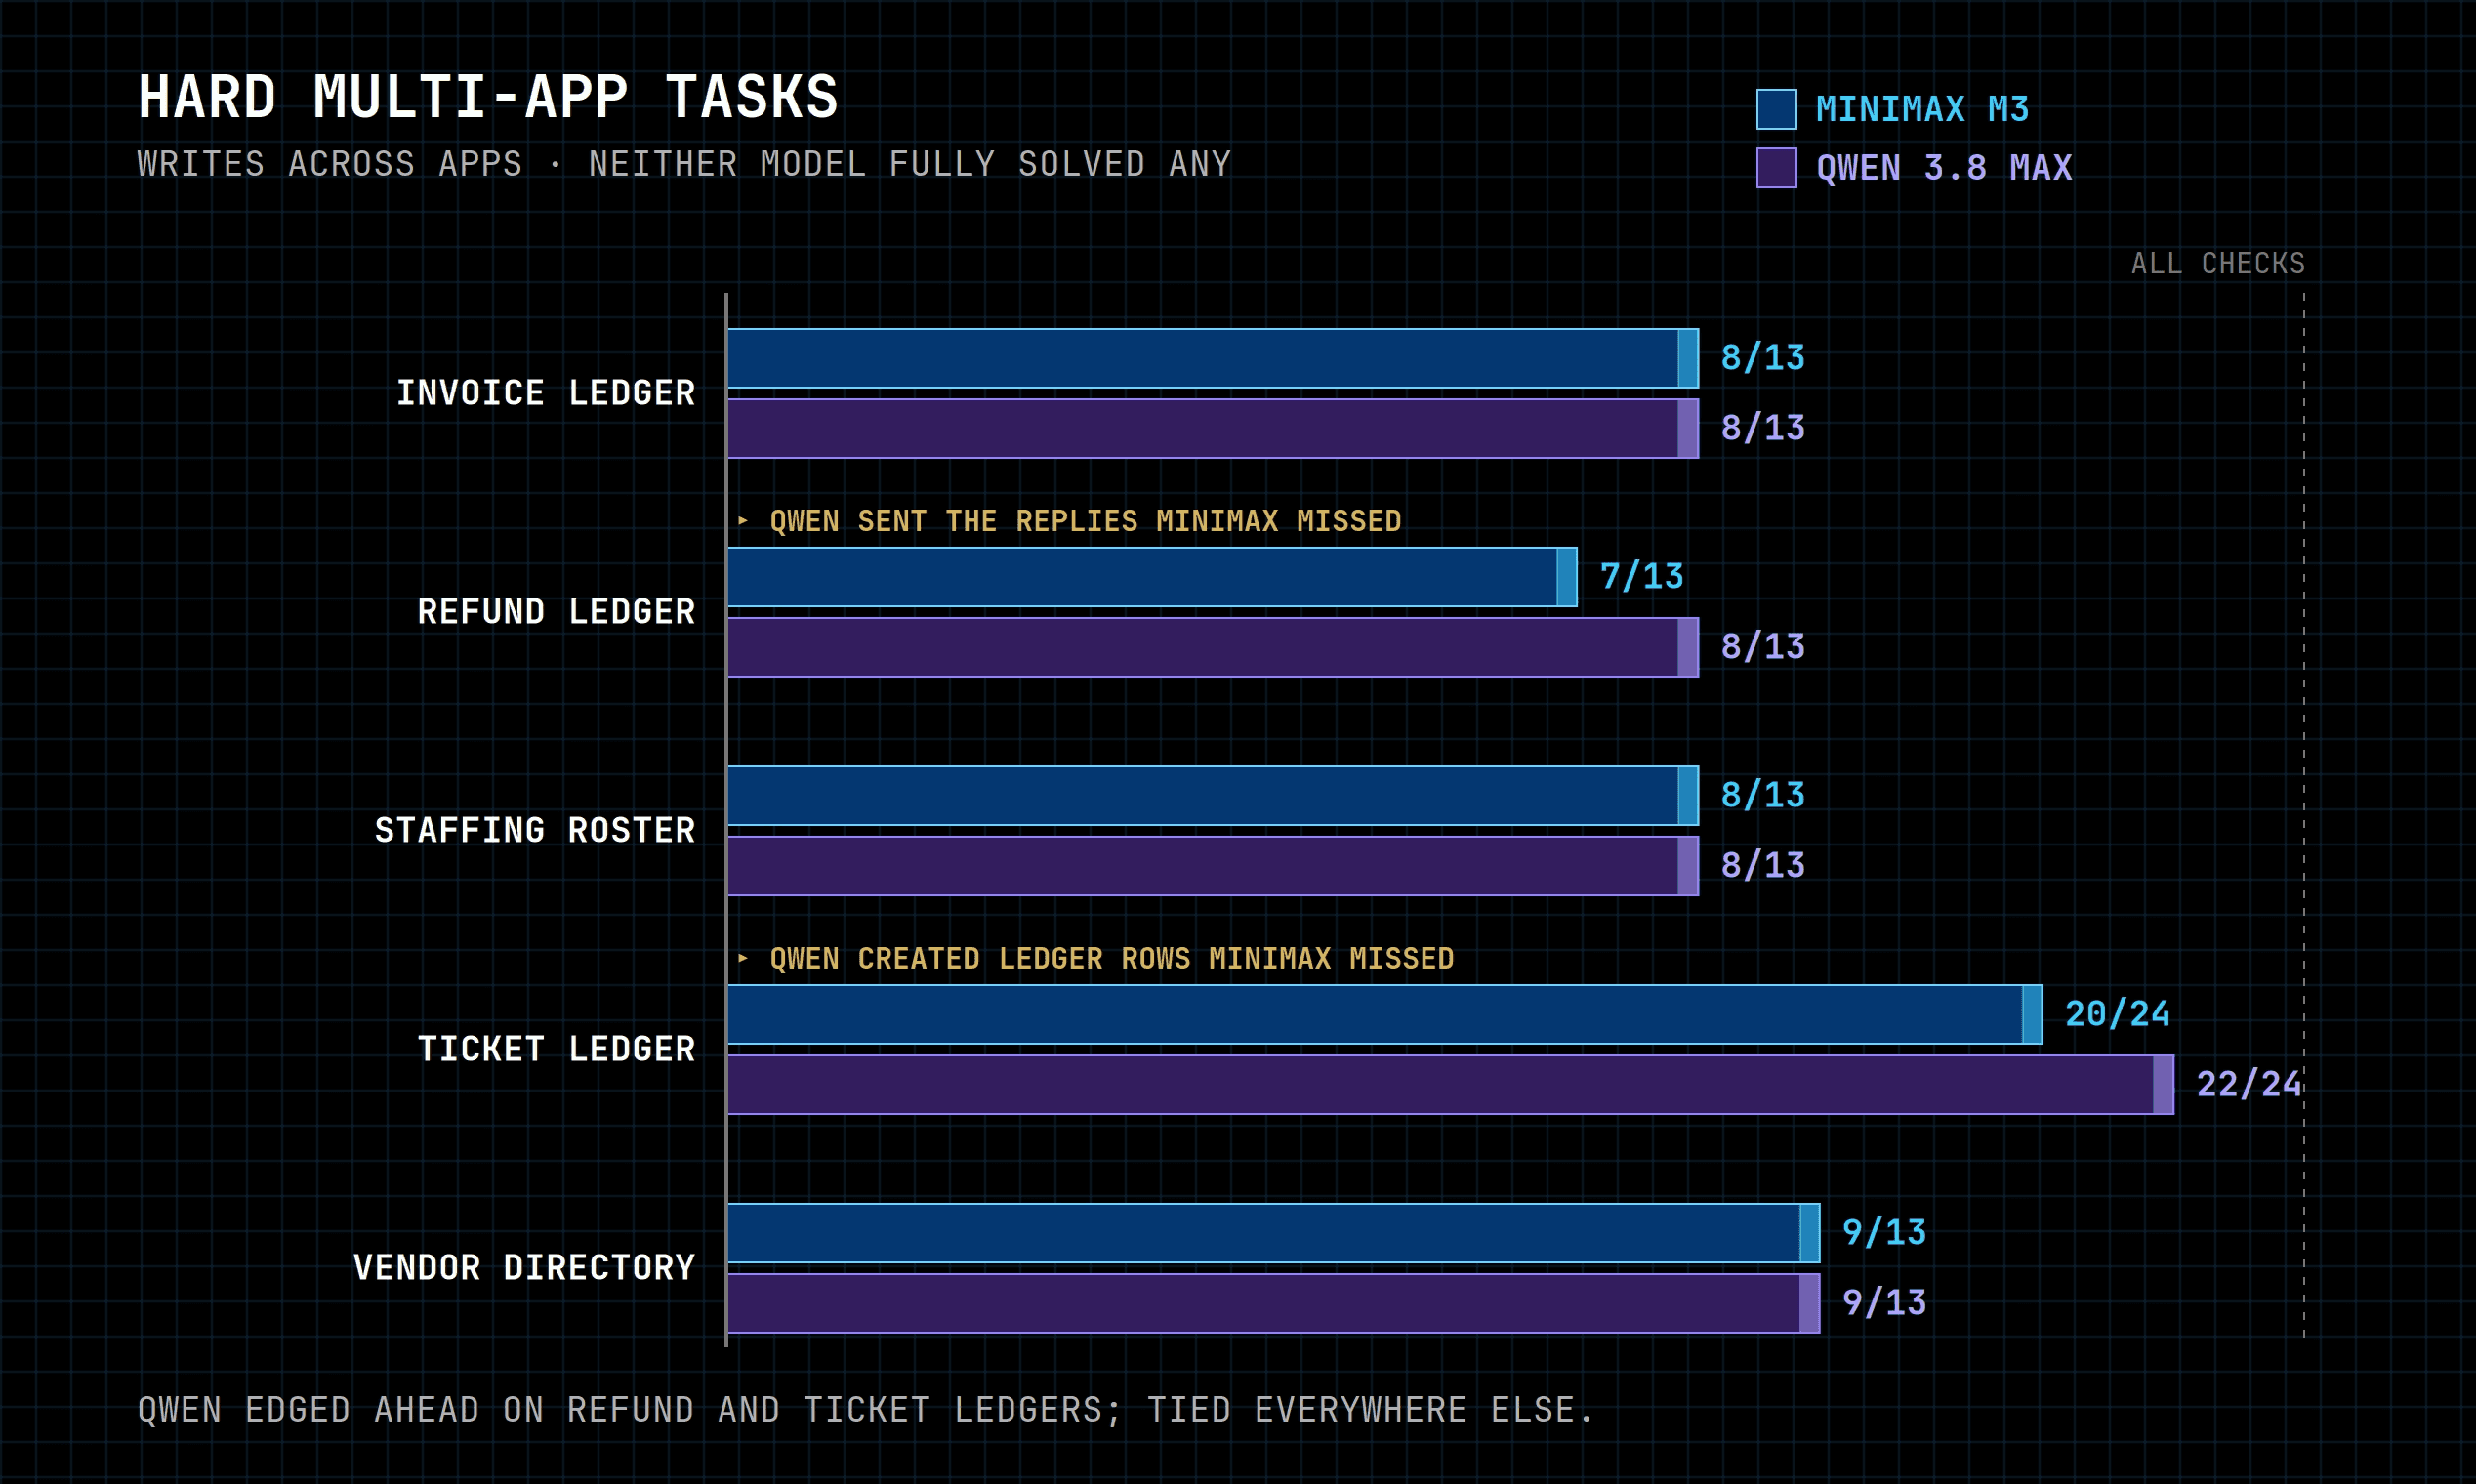Click the "22/24" value for Ticket Ledger

coord(2249,1084)
